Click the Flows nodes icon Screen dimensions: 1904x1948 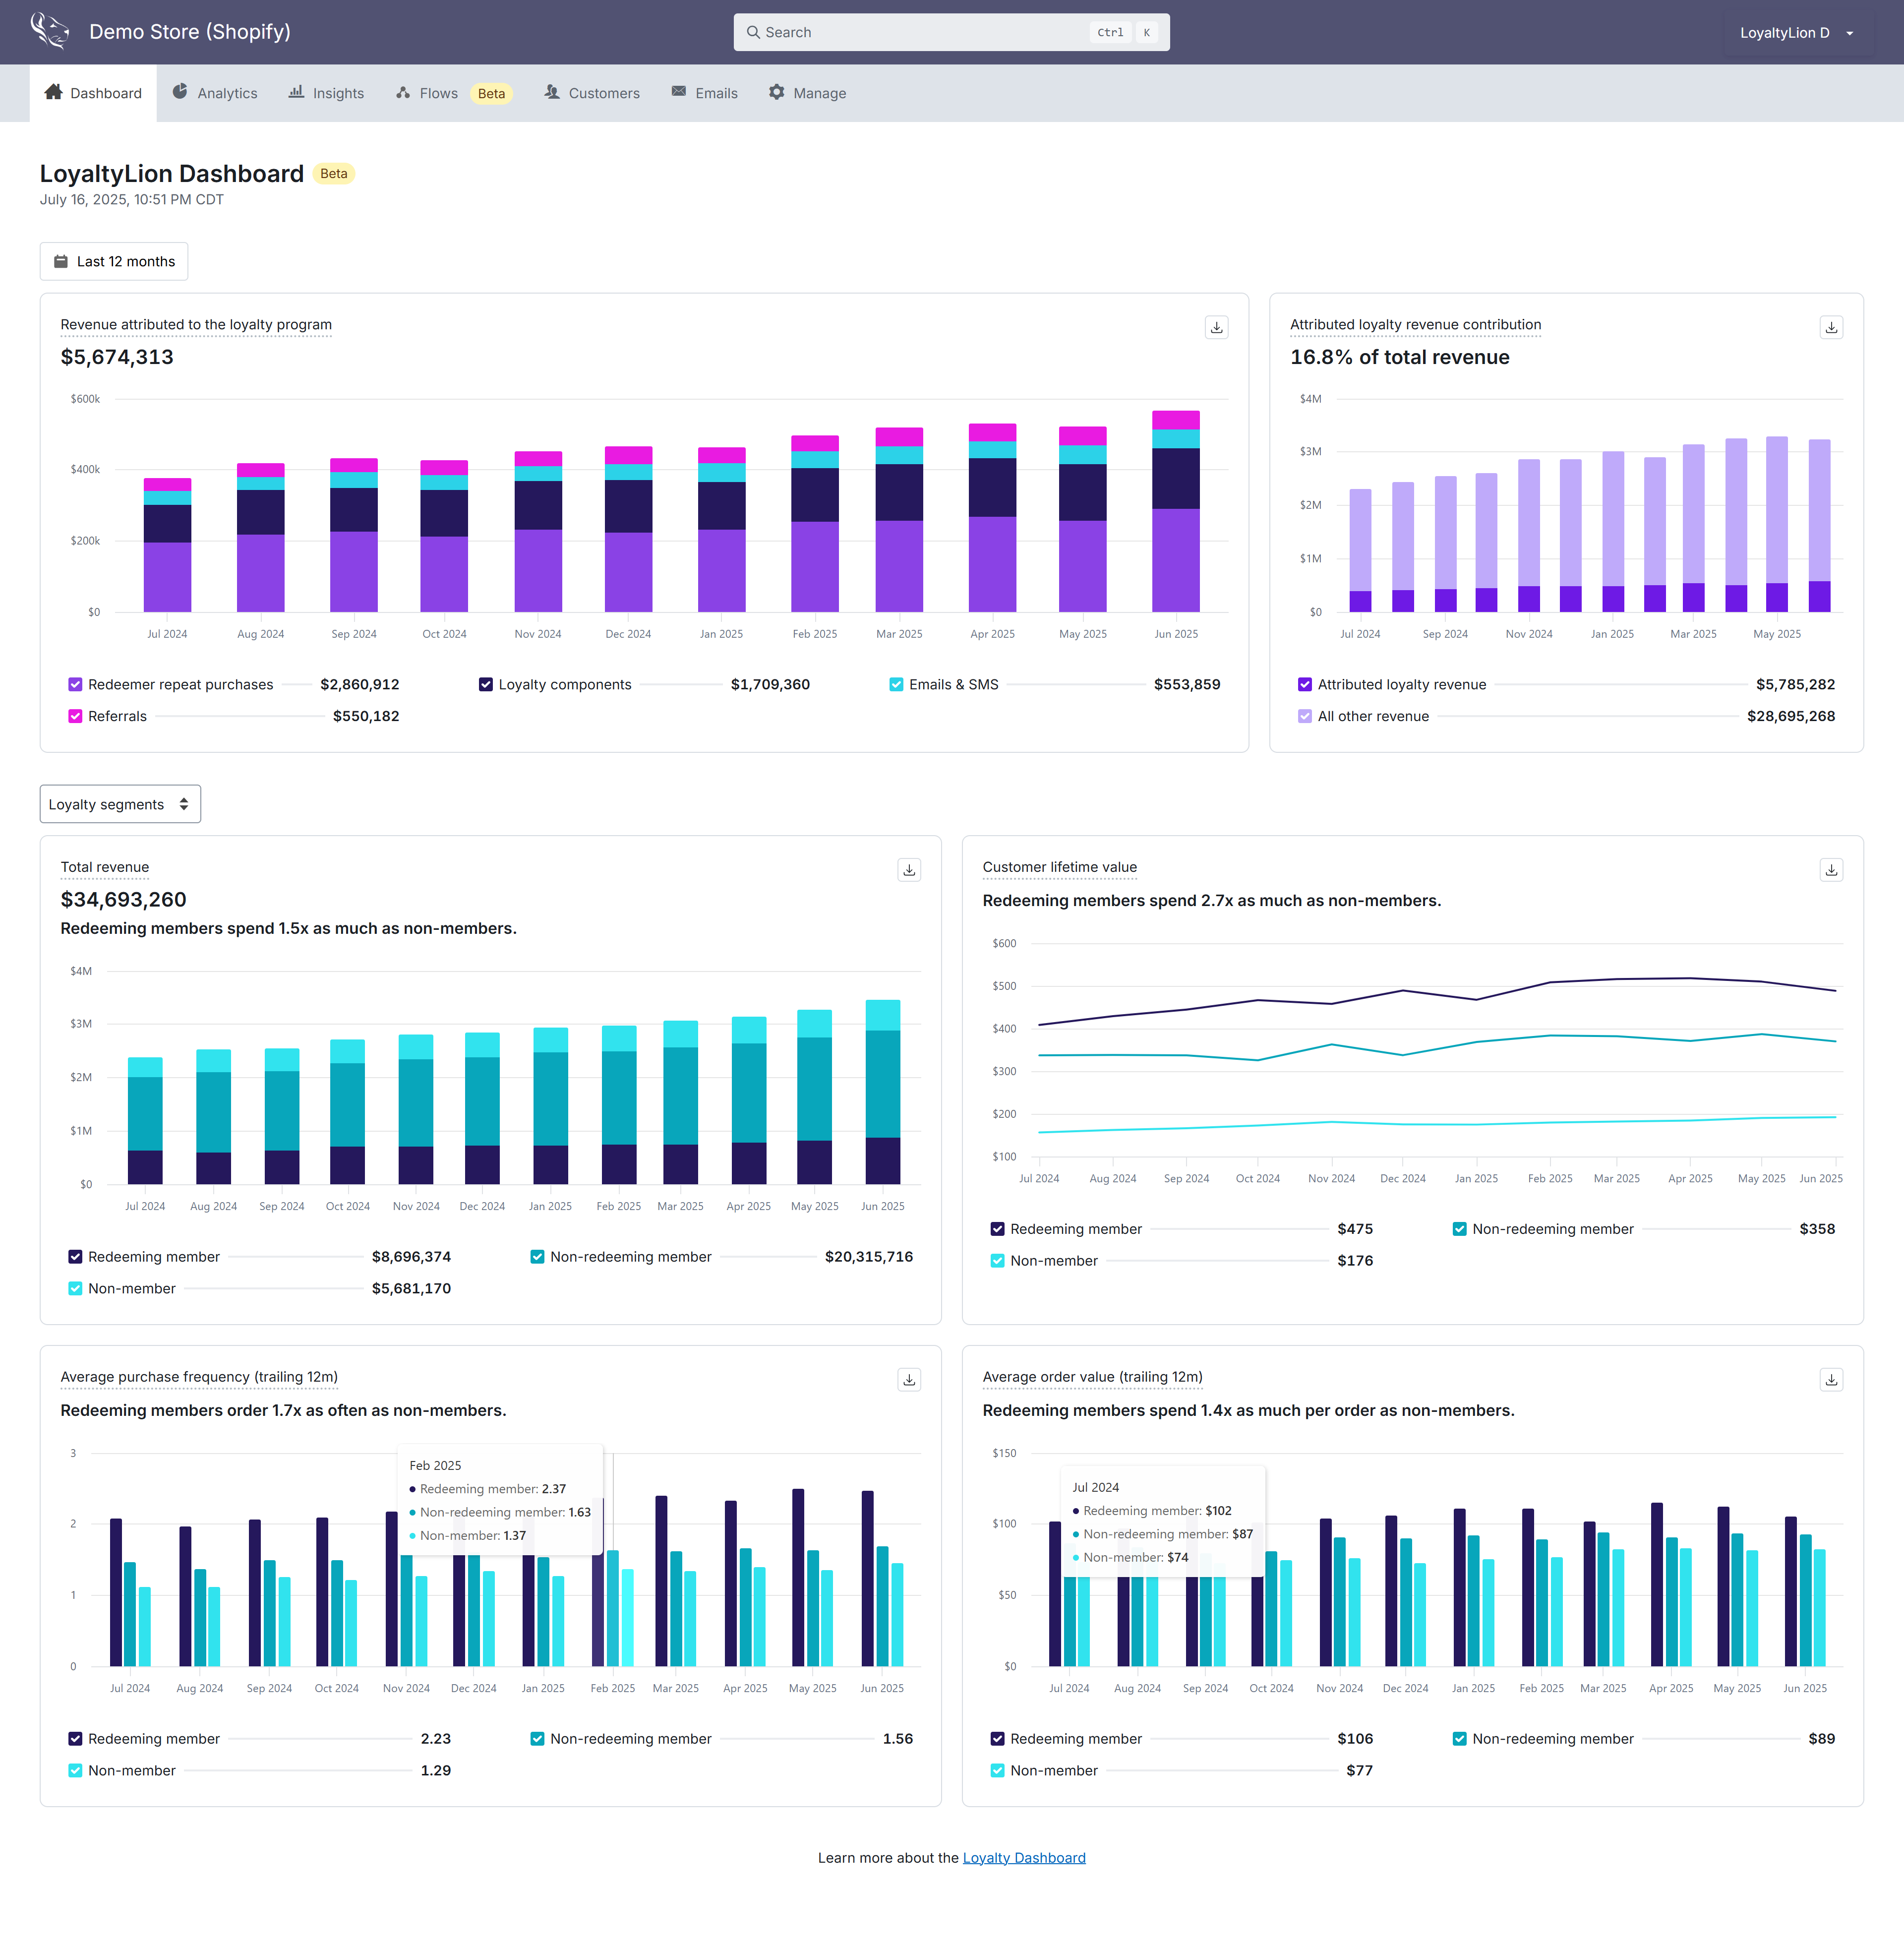pos(403,93)
